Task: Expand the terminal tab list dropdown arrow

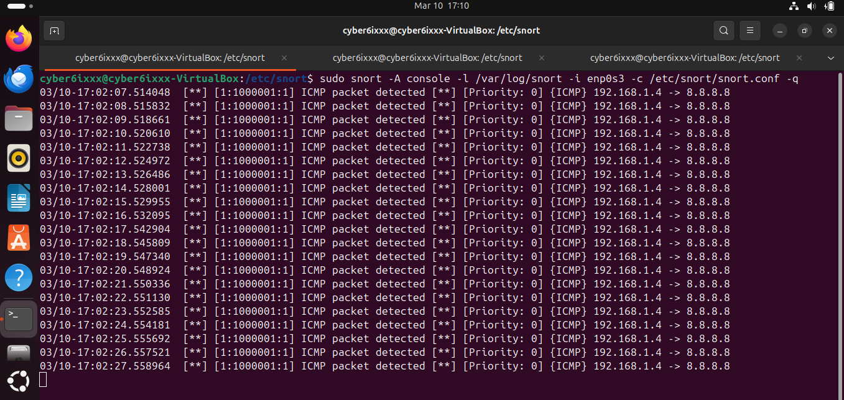Action: click(831, 58)
